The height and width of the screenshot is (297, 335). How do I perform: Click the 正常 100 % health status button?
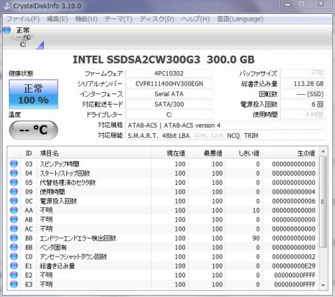pyautogui.click(x=33, y=94)
